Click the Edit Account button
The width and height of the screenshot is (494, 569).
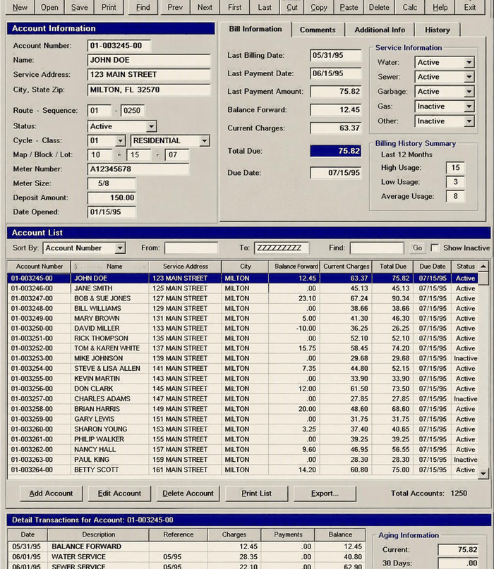click(x=119, y=494)
